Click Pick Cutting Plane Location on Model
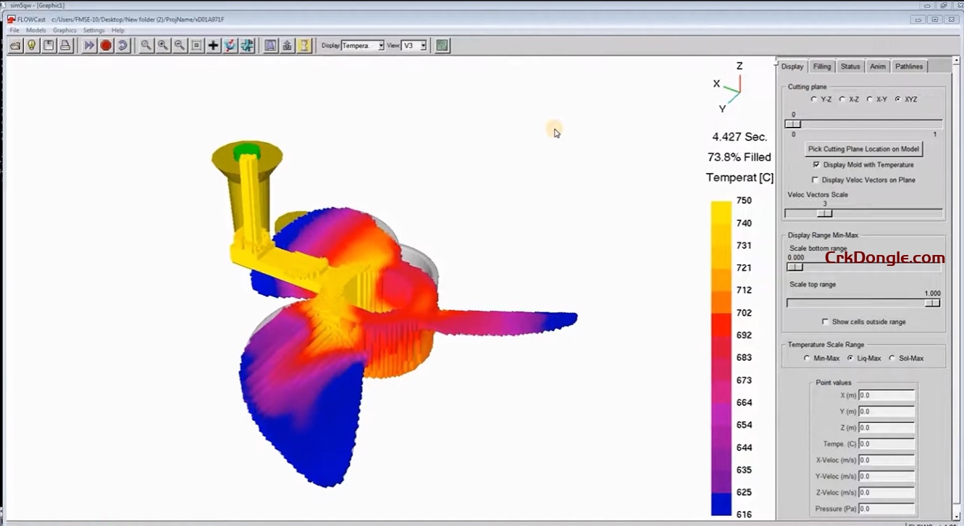This screenshot has width=964, height=526. click(x=863, y=149)
